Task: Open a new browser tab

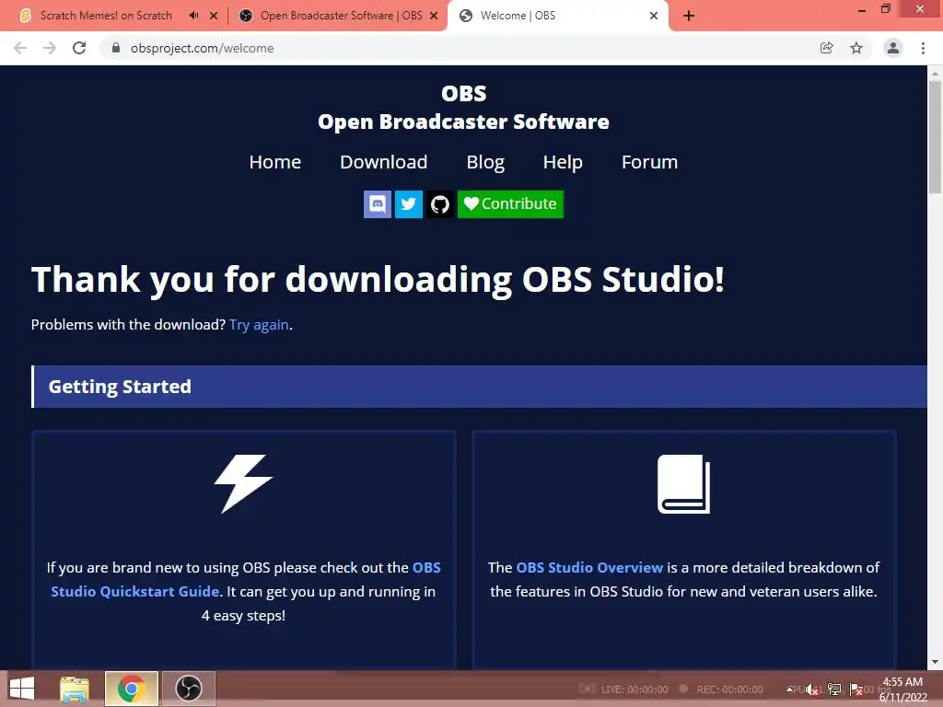Action: (x=689, y=16)
